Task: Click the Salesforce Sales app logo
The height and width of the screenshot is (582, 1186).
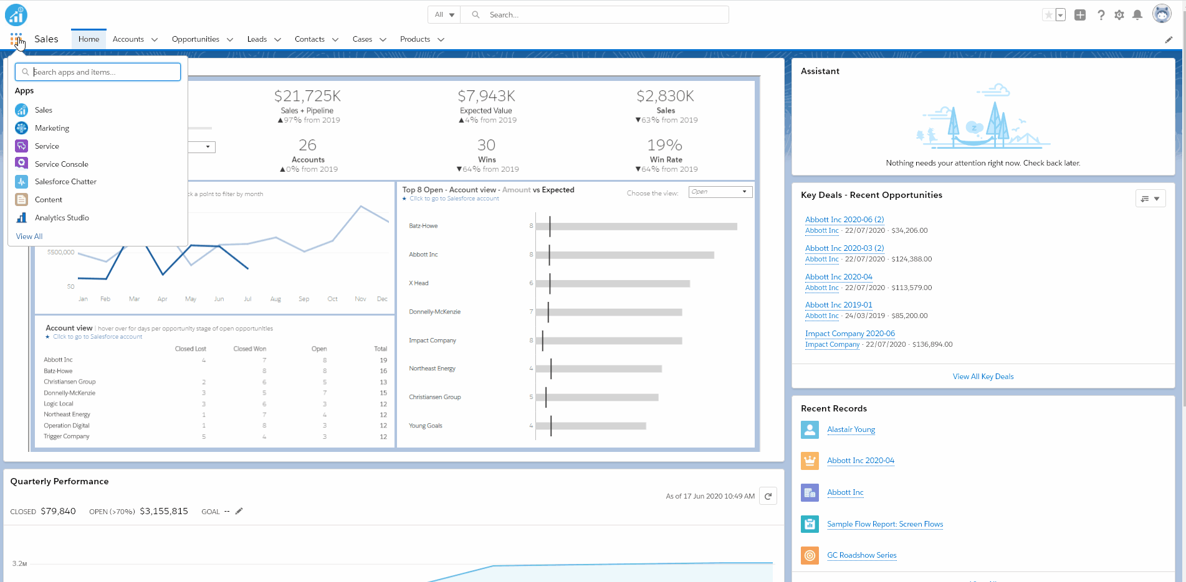Action: (x=16, y=14)
